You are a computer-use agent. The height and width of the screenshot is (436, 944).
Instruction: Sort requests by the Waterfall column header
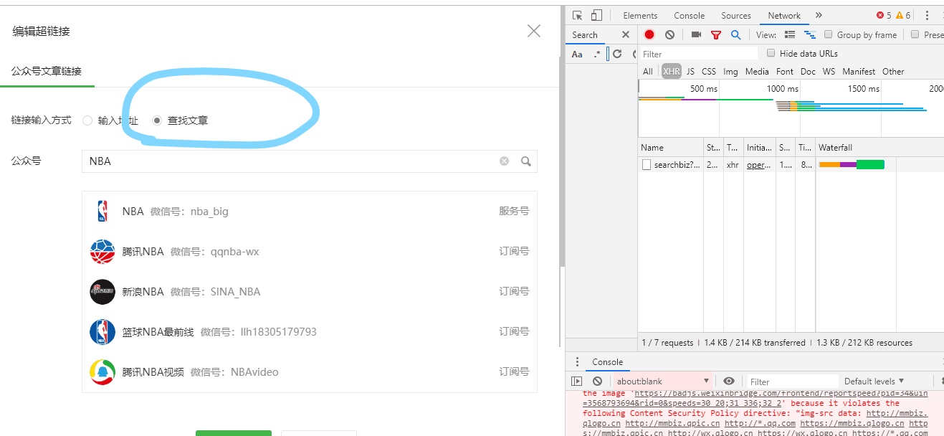pos(879,148)
